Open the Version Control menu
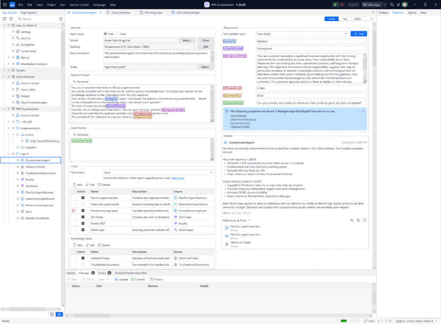 point(79,4)
